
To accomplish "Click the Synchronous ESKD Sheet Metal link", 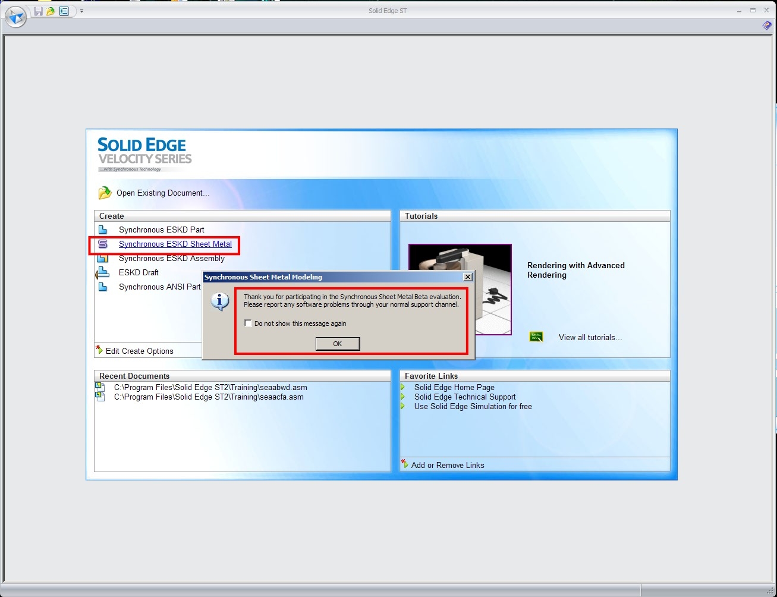I will pos(175,244).
